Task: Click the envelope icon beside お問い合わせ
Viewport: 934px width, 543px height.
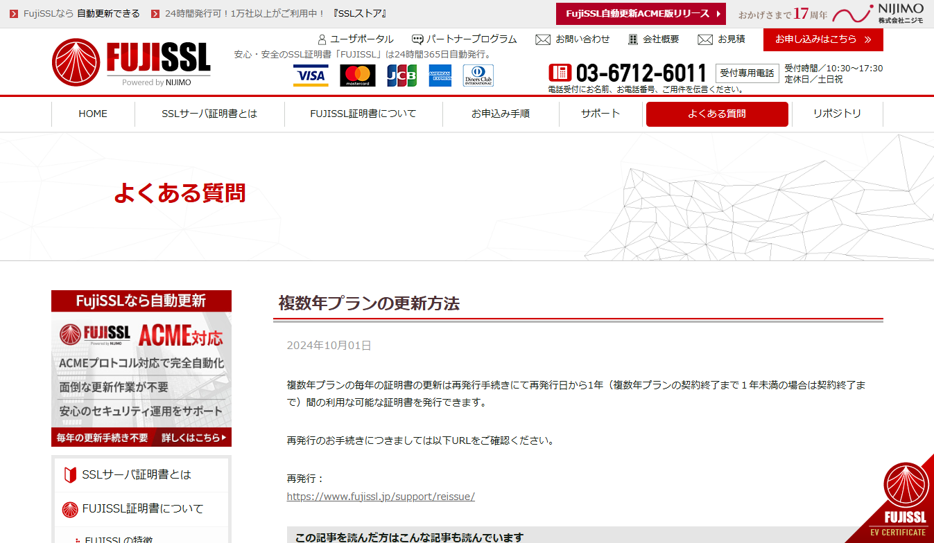Action: tap(543, 39)
